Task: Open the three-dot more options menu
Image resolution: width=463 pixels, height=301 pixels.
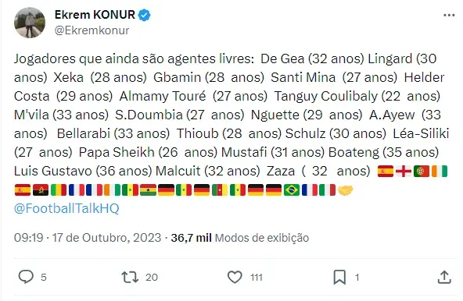Action: click(x=449, y=15)
